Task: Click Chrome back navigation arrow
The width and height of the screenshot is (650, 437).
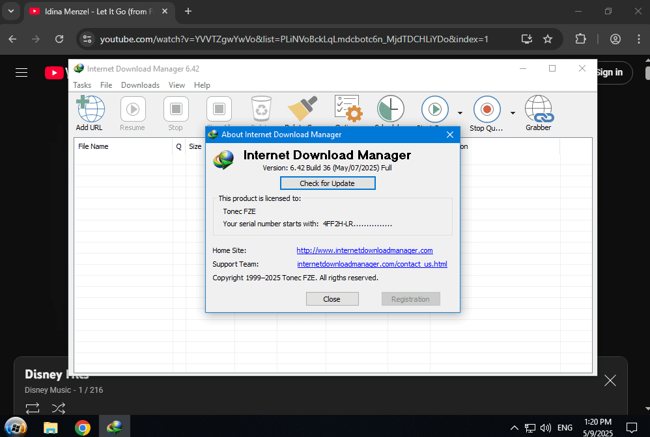Action: (12, 39)
